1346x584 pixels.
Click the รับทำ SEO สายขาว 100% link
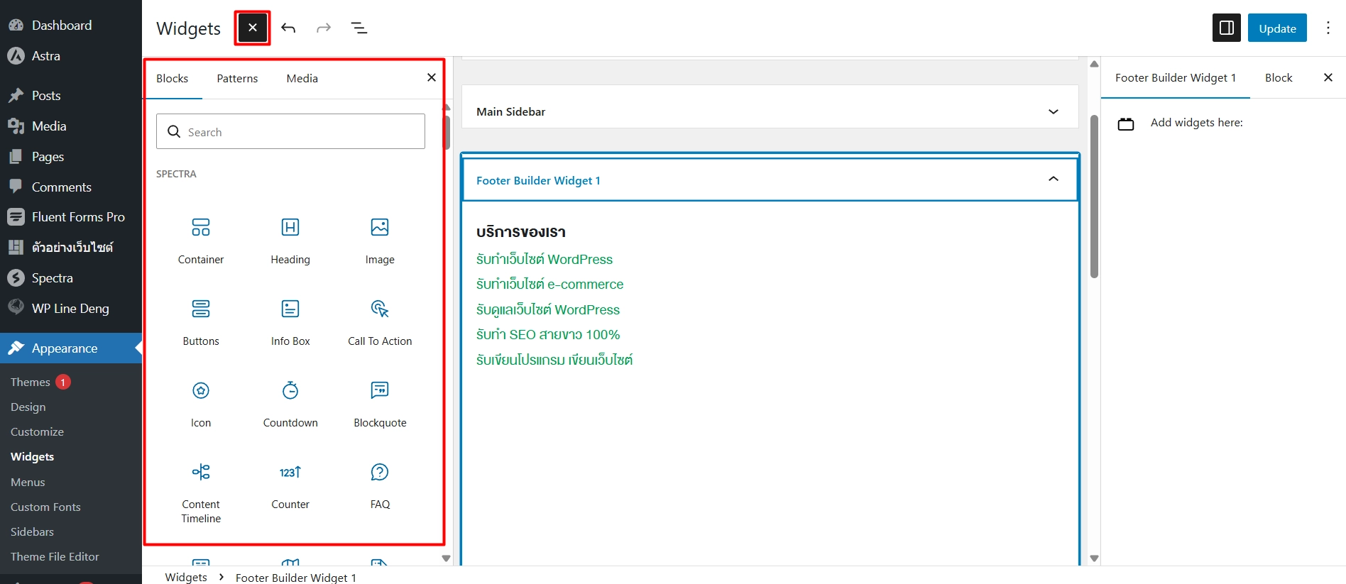pos(548,335)
